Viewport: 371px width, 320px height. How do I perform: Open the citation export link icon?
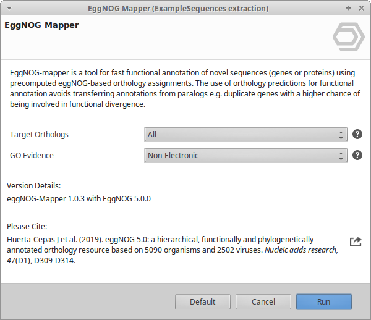point(356,242)
